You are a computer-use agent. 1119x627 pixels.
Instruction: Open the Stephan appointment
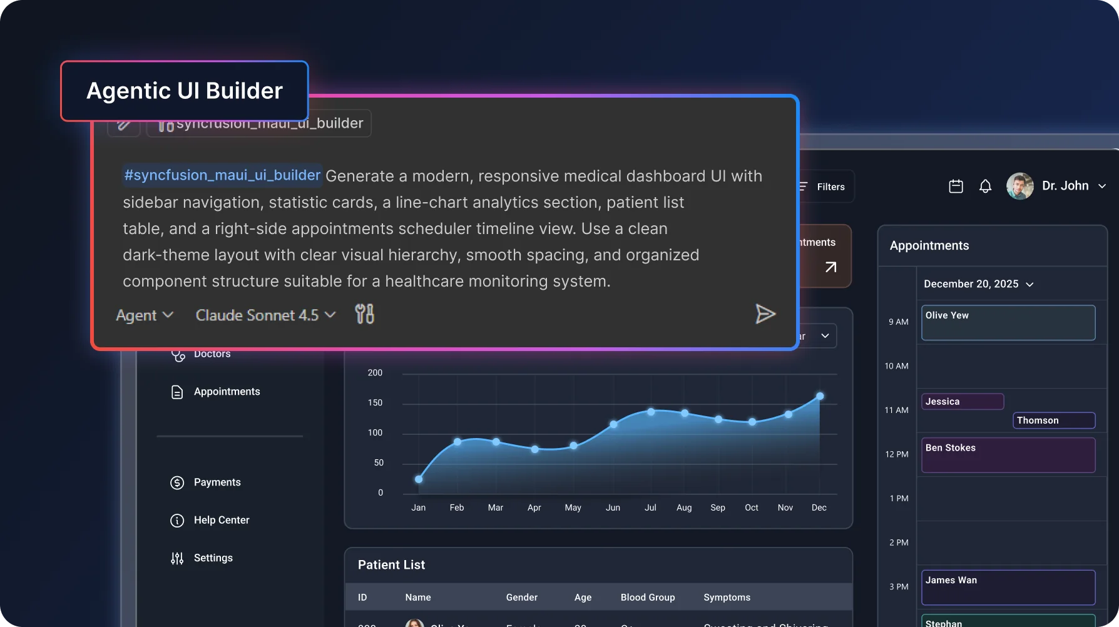click(x=1008, y=621)
